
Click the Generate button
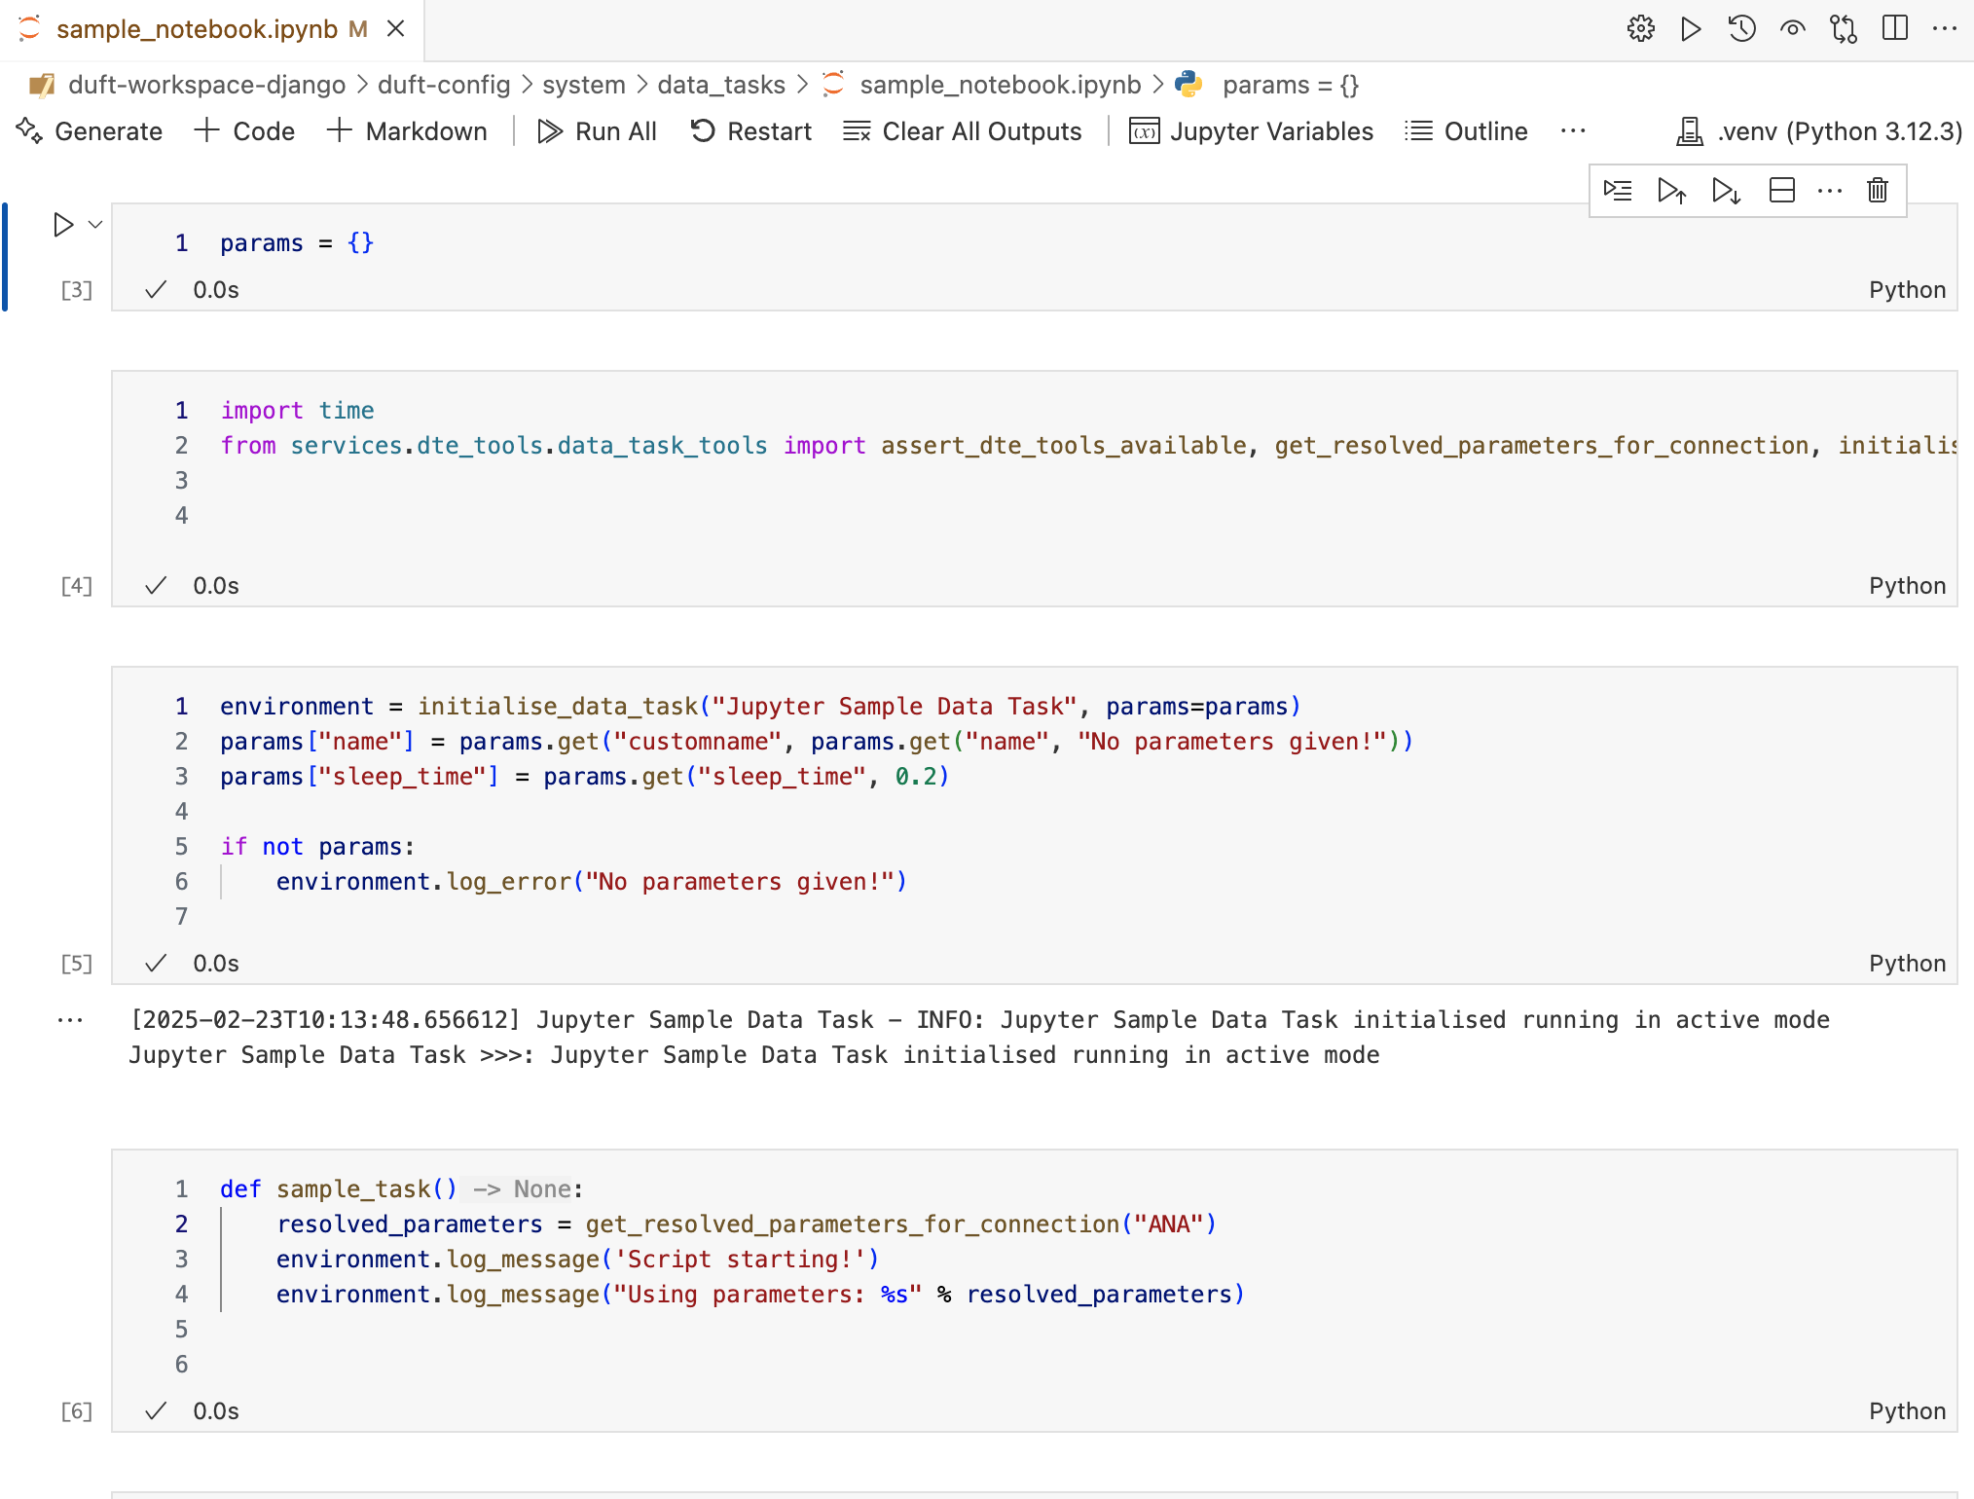(91, 130)
